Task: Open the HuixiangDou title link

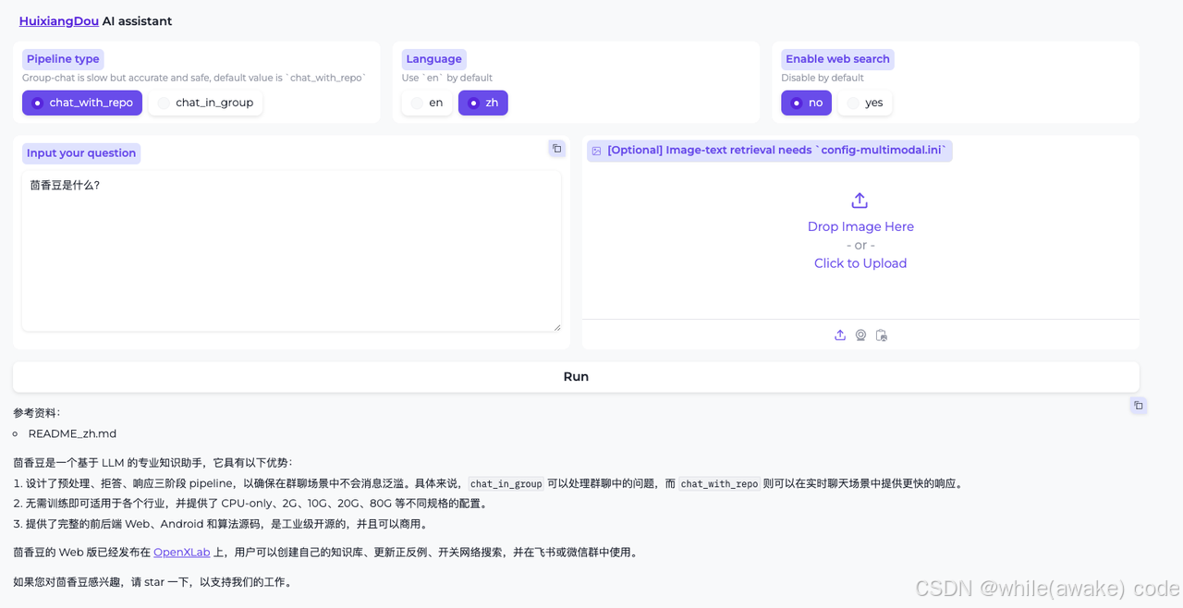Action: click(x=59, y=21)
